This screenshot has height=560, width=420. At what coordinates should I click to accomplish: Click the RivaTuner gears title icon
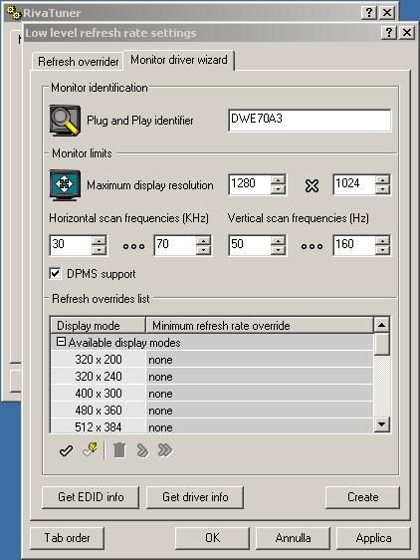tap(14, 13)
